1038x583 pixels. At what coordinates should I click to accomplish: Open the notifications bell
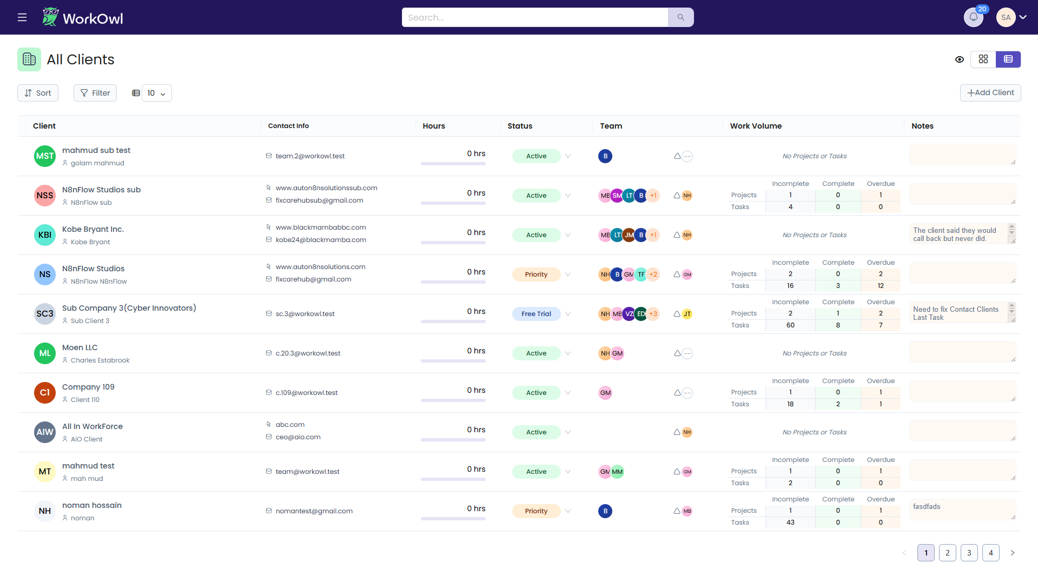click(973, 17)
